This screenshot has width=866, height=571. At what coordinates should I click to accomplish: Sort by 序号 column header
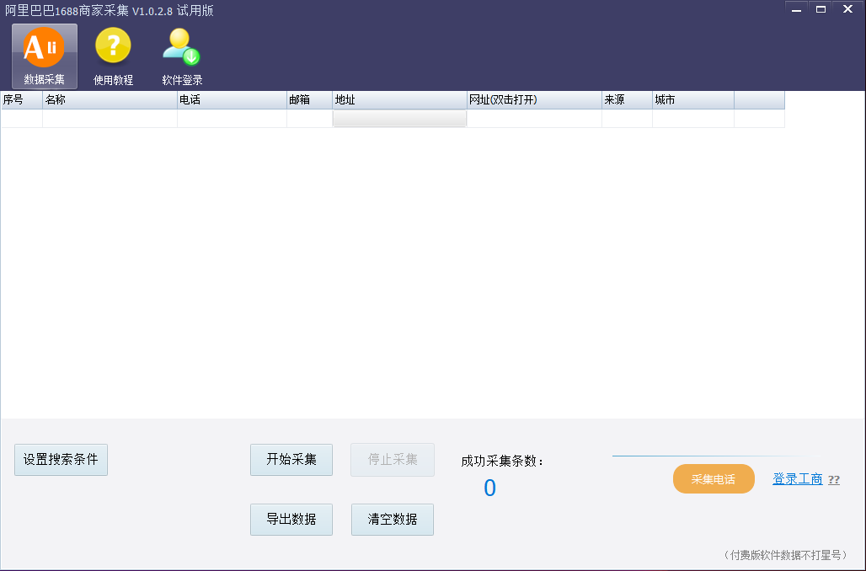pos(22,100)
